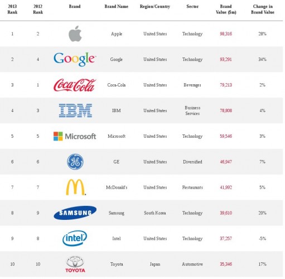The width and height of the screenshot is (285, 279).
Task: Click the Google logo
Action: pos(75,59)
